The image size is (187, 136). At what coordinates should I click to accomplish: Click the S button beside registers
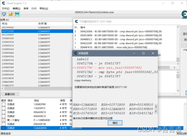[x=156, y=107]
